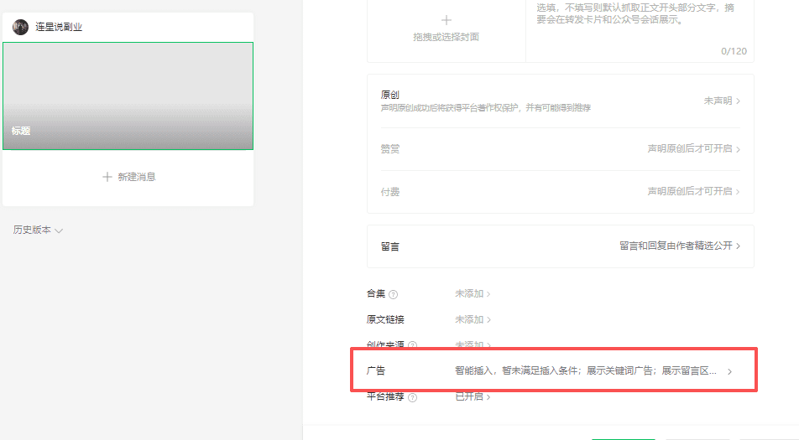Viewport: 799px width, 440px height.
Task: Expand the 历史版本 dropdown
Action: pos(38,230)
